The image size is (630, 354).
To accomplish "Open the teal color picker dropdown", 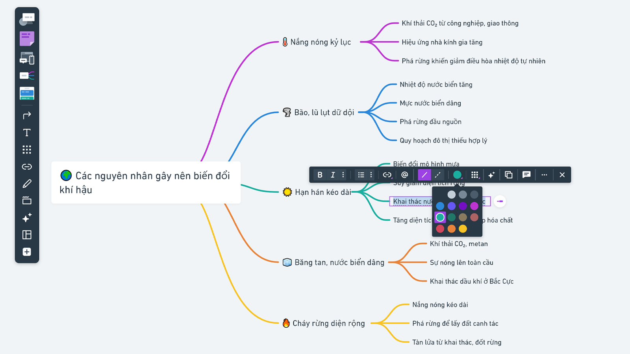I will pyautogui.click(x=457, y=175).
